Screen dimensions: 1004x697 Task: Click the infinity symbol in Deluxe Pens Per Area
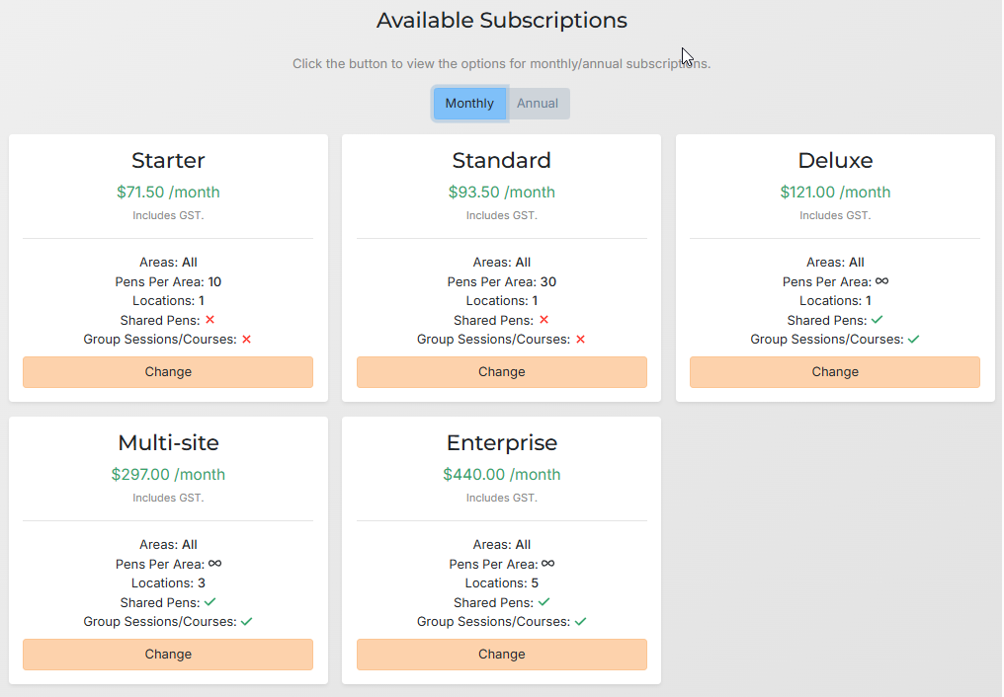[x=880, y=281]
